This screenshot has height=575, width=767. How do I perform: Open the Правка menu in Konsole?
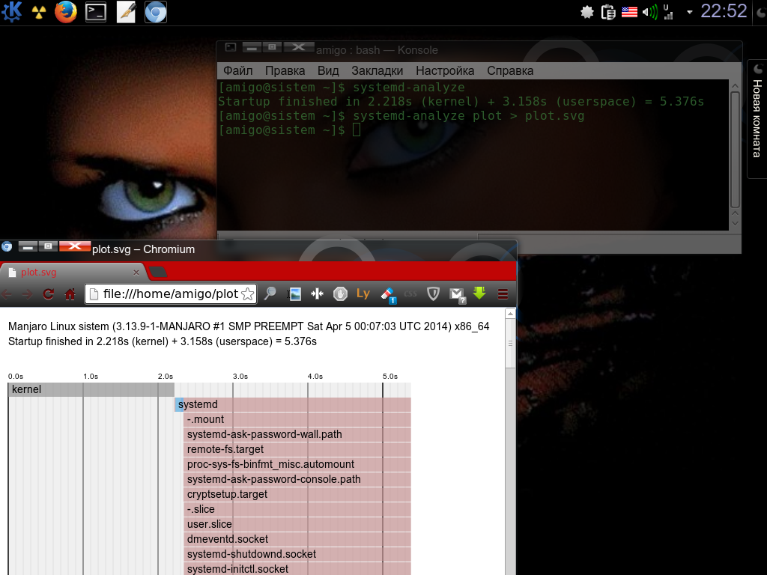[x=285, y=70]
